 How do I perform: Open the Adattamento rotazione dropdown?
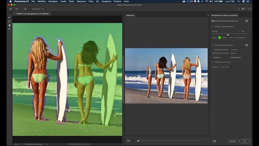click(x=235, y=53)
